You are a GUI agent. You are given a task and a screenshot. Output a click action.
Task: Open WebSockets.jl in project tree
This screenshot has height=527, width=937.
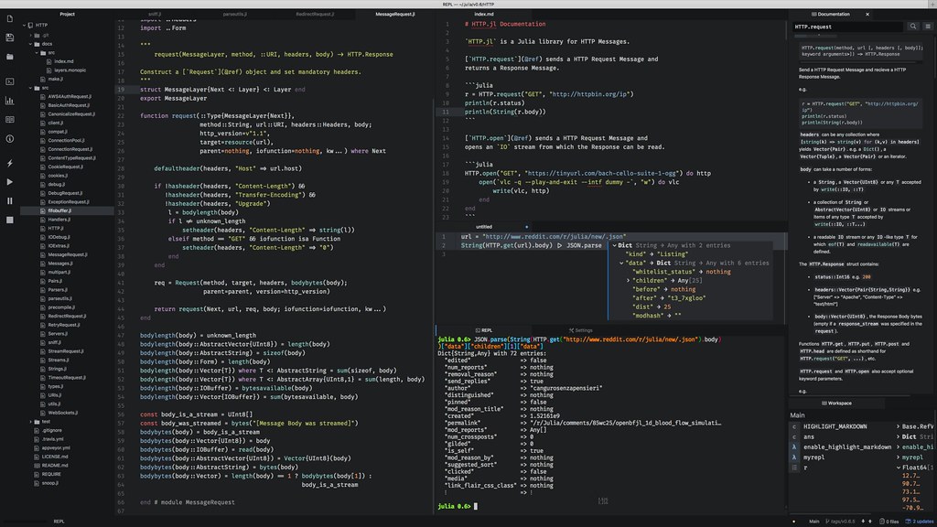click(63, 413)
